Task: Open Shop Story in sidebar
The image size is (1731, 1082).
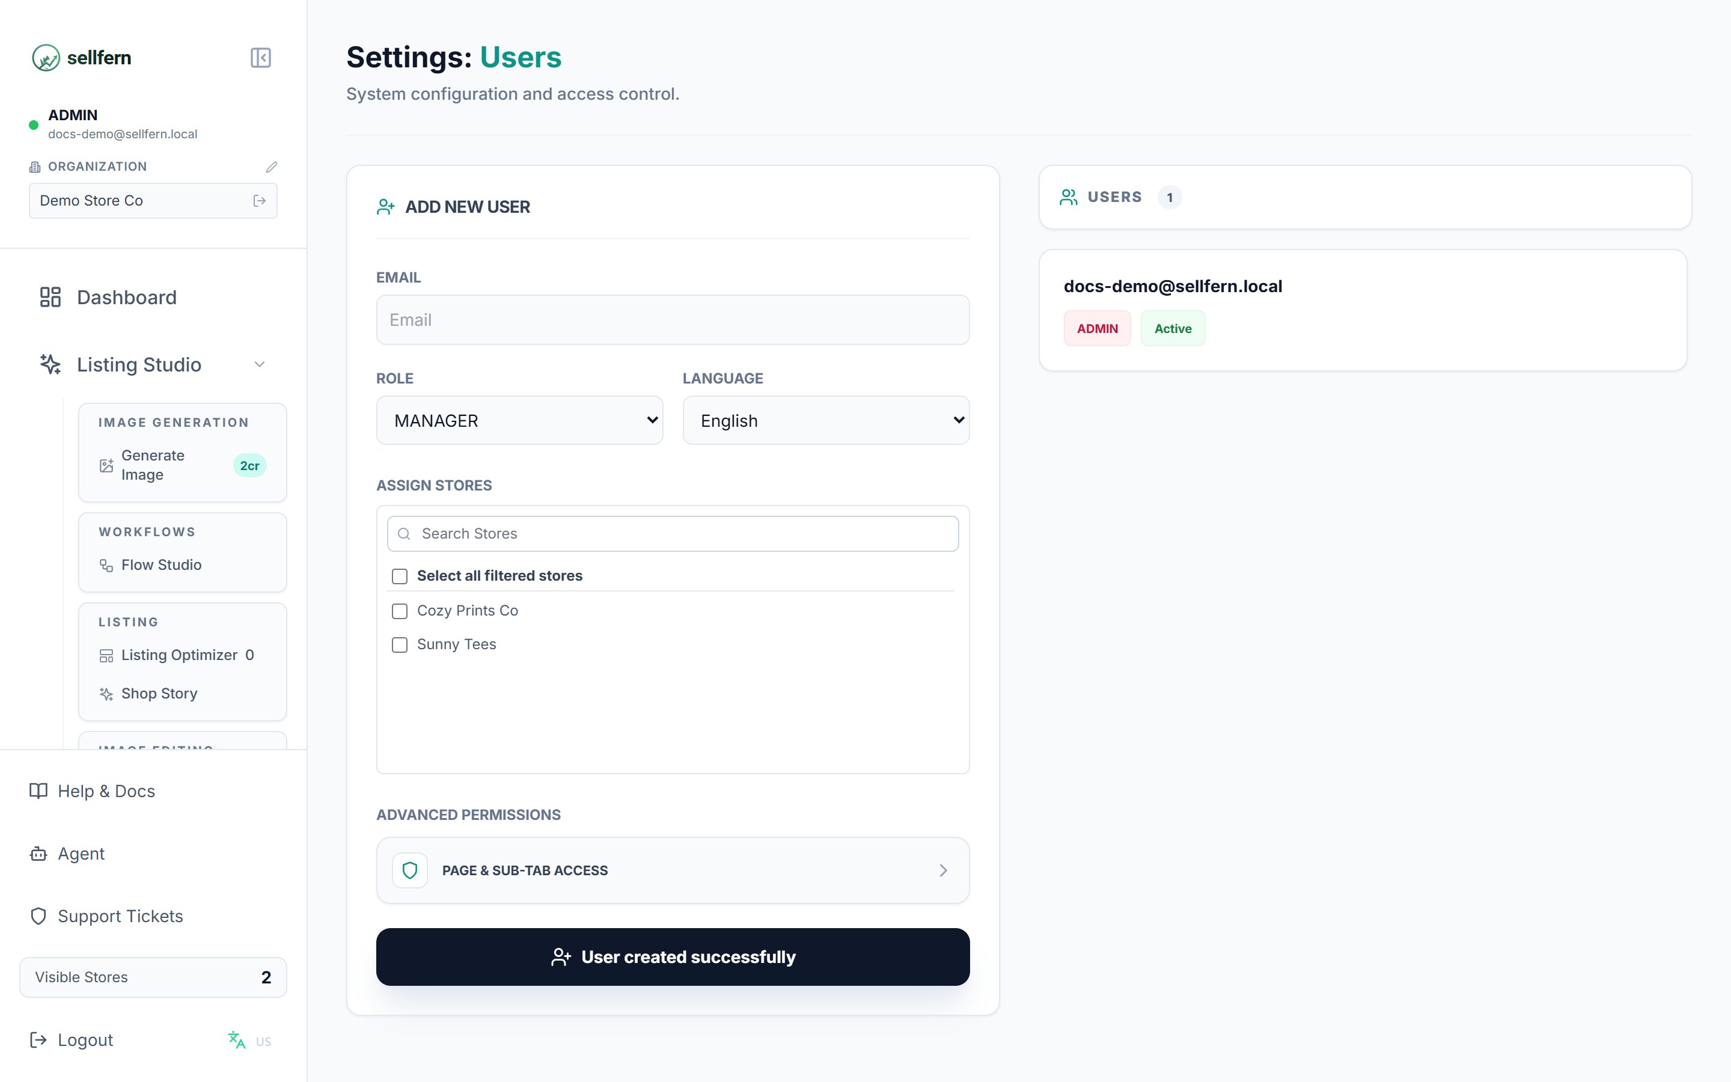Action: (x=159, y=694)
